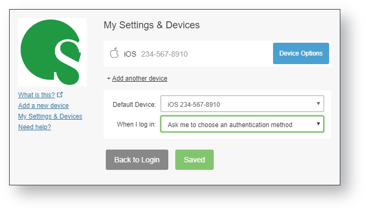Click the Apple iOS device icon
Image resolution: width=366 pixels, height=211 pixels.
114,53
